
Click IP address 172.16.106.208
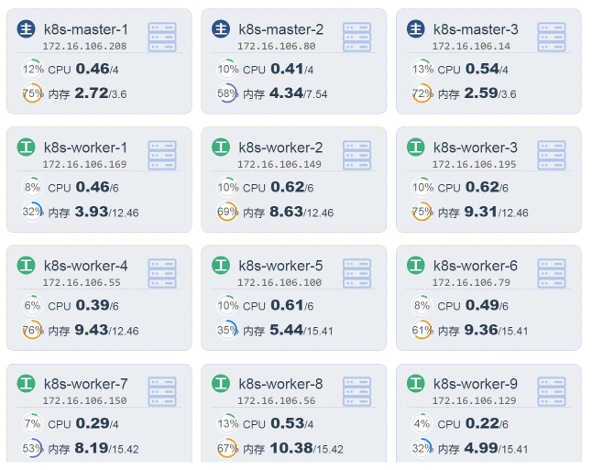click(84, 46)
